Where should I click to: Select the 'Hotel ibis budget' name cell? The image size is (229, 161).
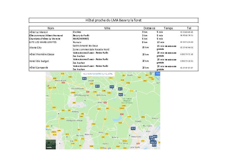coord(39,61)
